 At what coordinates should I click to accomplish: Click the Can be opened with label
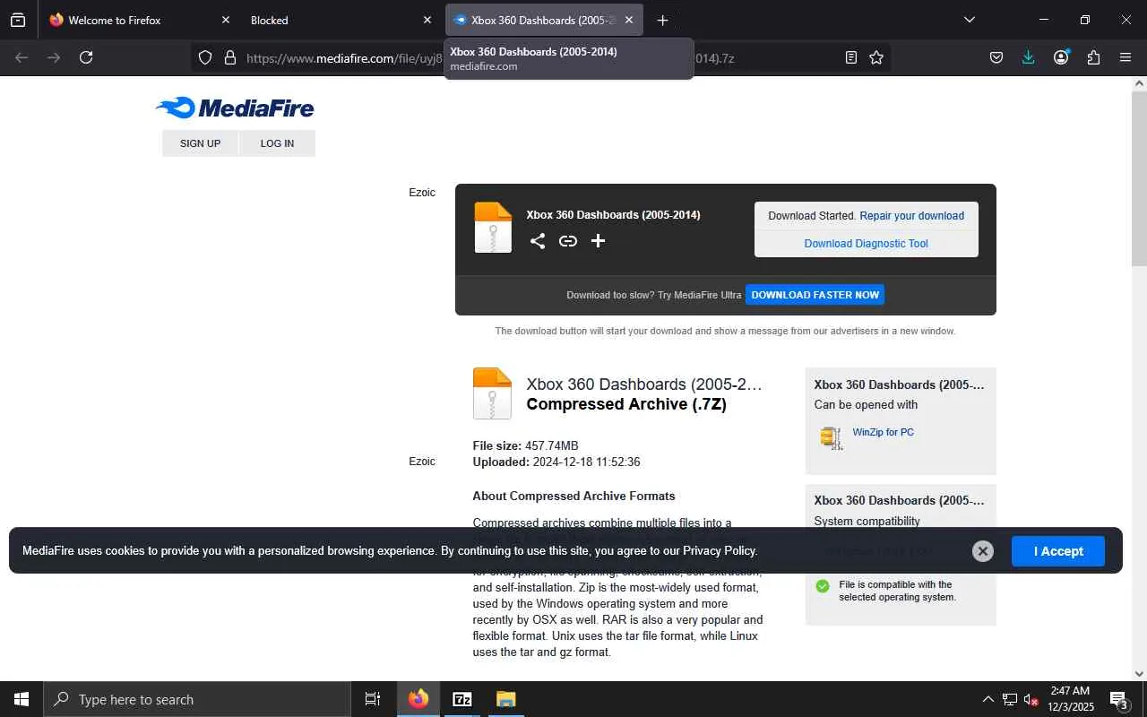pos(866,404)
